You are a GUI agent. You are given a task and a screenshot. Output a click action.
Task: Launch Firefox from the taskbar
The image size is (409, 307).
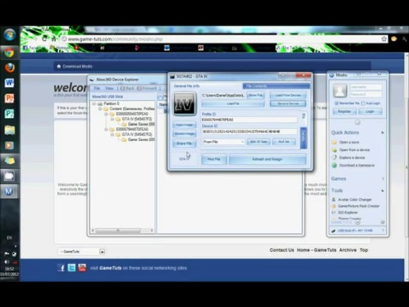coord(10,68)
